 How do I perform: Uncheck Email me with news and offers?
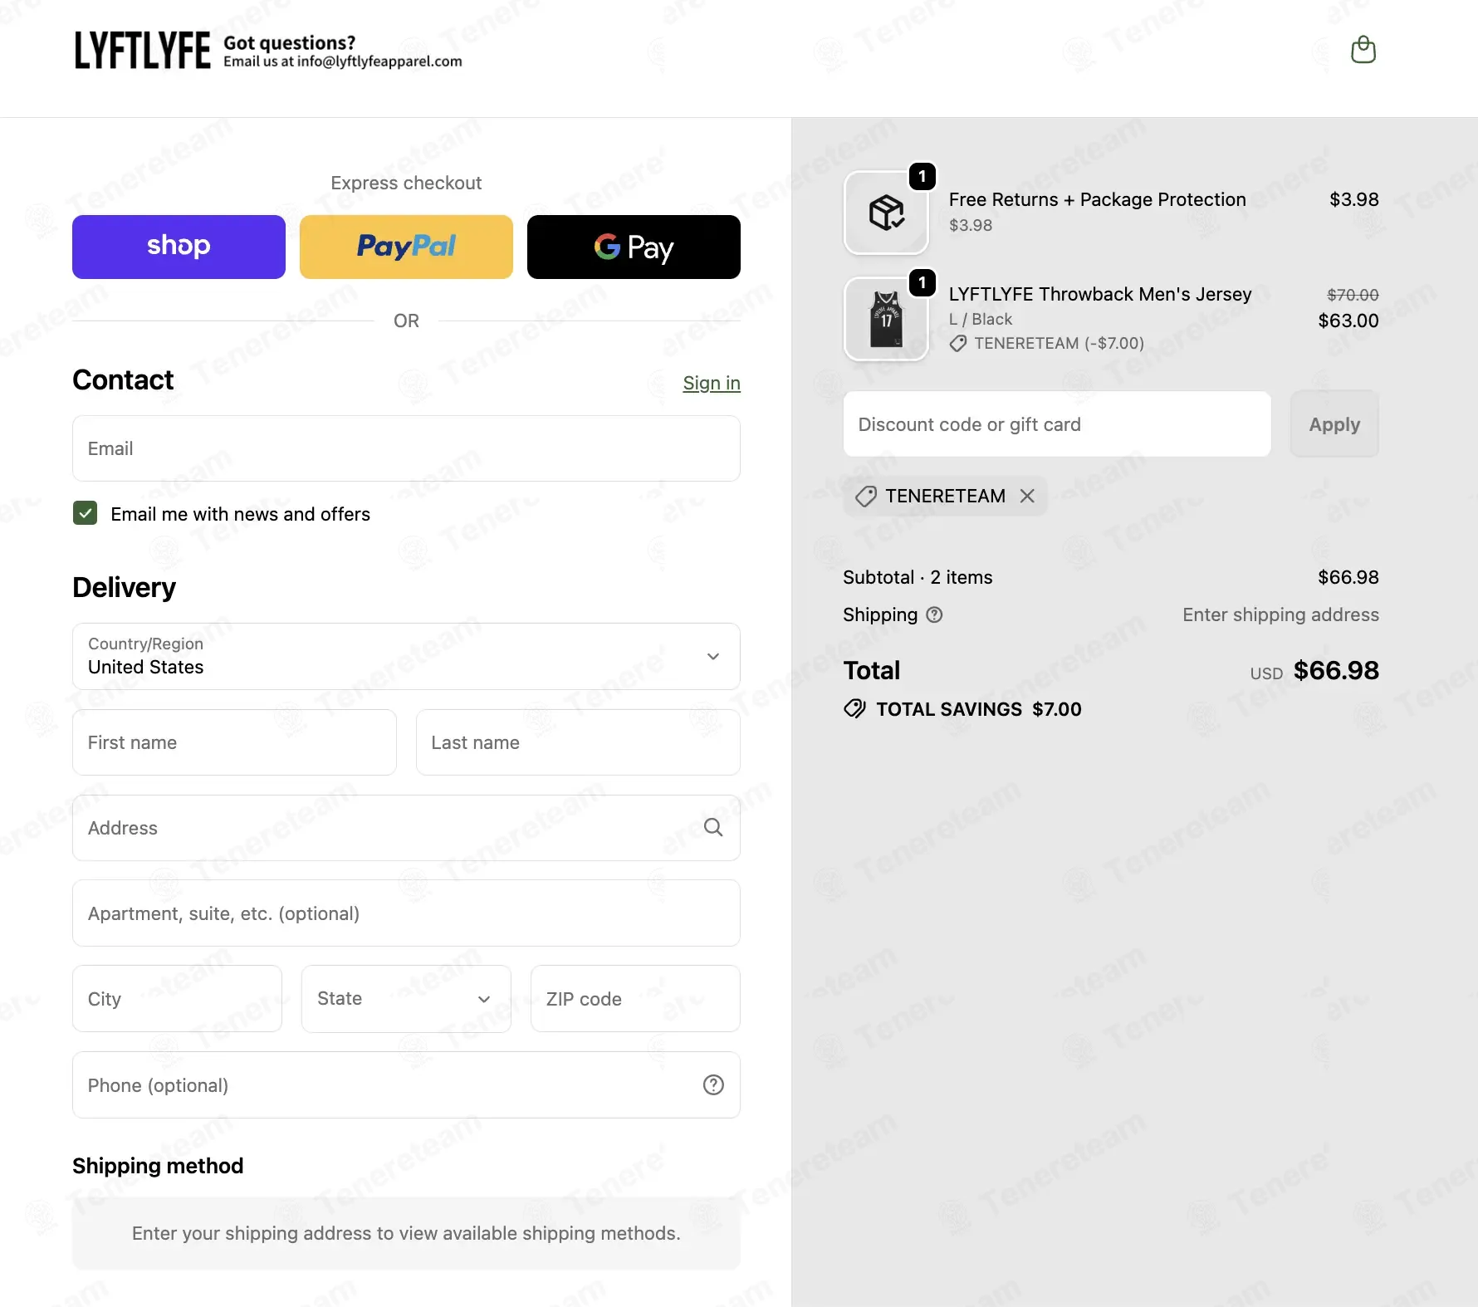pyautogui.click(x=85, y=513)
